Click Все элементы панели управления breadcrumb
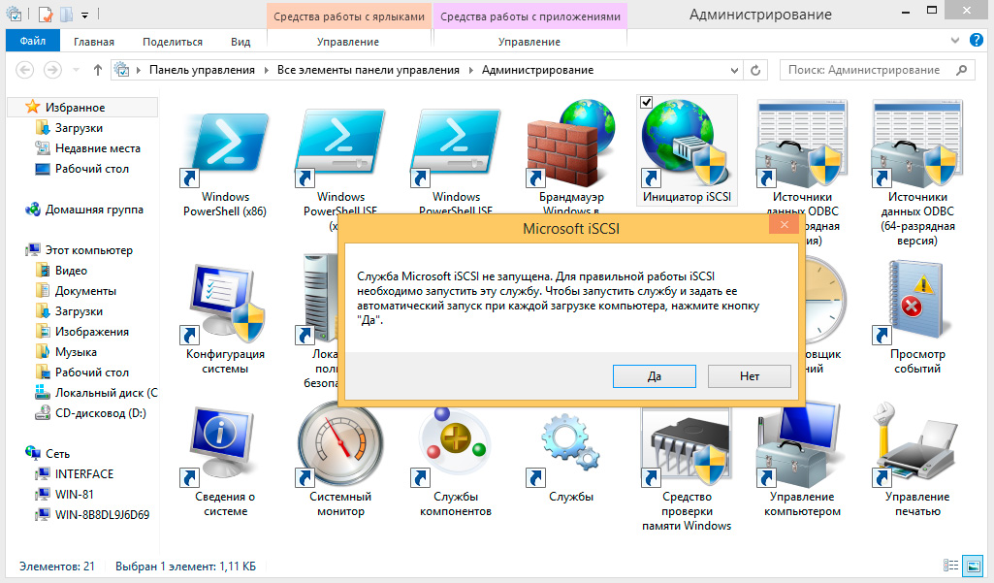 tap(369, 70)
